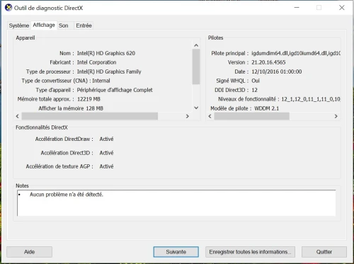Click Appareil panel scroll down arrow
This screenshot has height=264, width=354.
tap(196, 108)
